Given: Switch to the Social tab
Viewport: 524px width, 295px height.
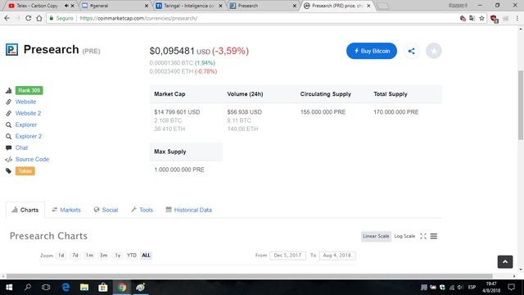Looking at the screenshot, I should click(x=106, y=210).
